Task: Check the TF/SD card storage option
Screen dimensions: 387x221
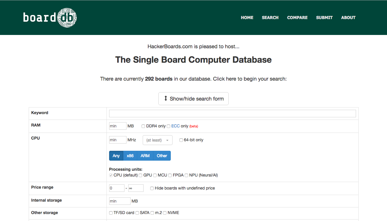Action: tap(111, 213)
